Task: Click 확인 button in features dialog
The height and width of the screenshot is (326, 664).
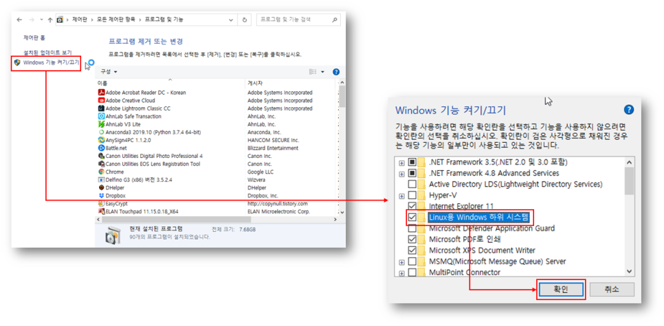Action: pyautogui.click(x=561, y=290)
